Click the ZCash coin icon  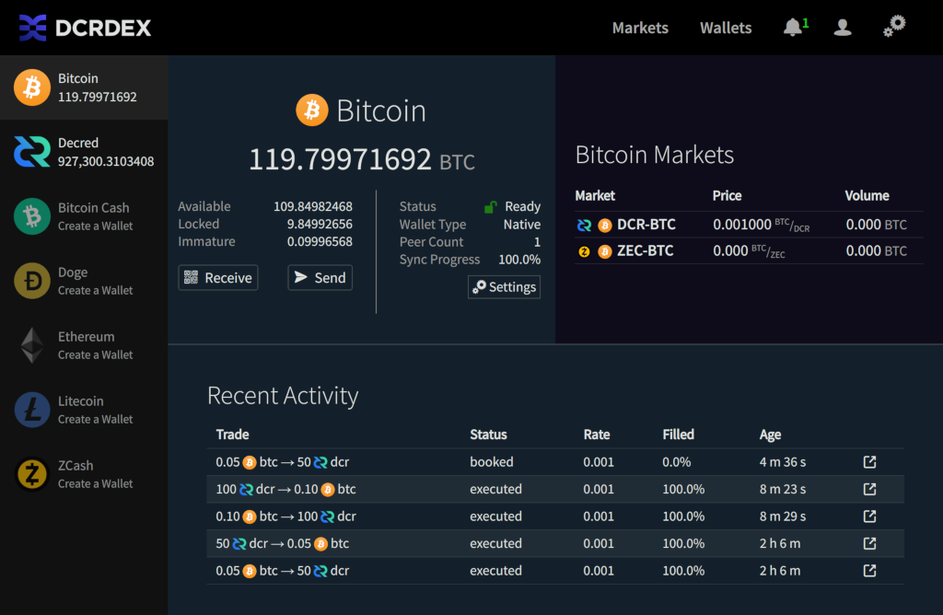click(32, 474)
